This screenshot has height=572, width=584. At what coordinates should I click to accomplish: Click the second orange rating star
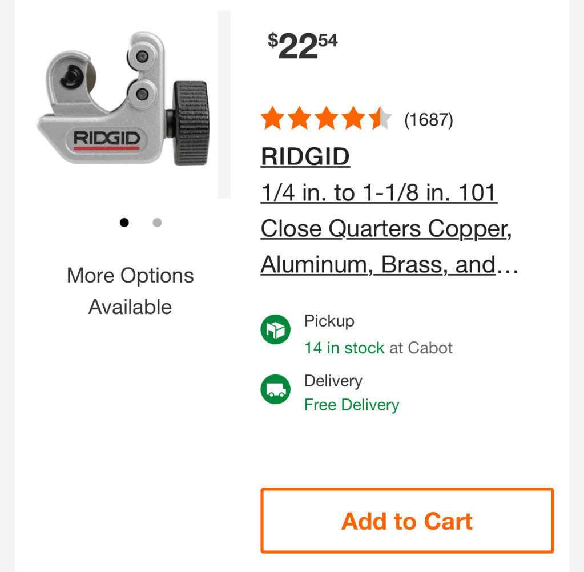pos(300,118)
